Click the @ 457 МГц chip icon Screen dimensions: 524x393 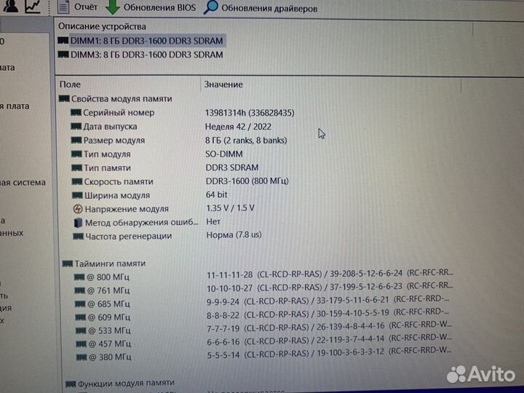click(x=81, y=344)
